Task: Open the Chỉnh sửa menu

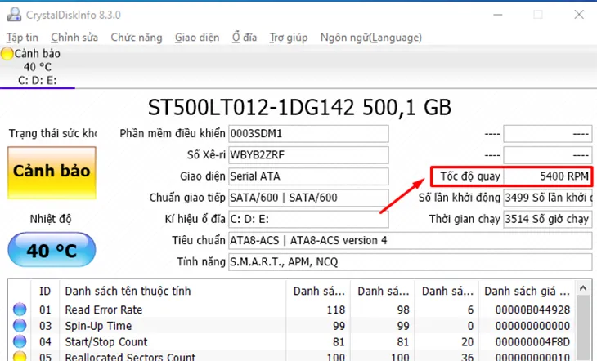Action: 74,38
